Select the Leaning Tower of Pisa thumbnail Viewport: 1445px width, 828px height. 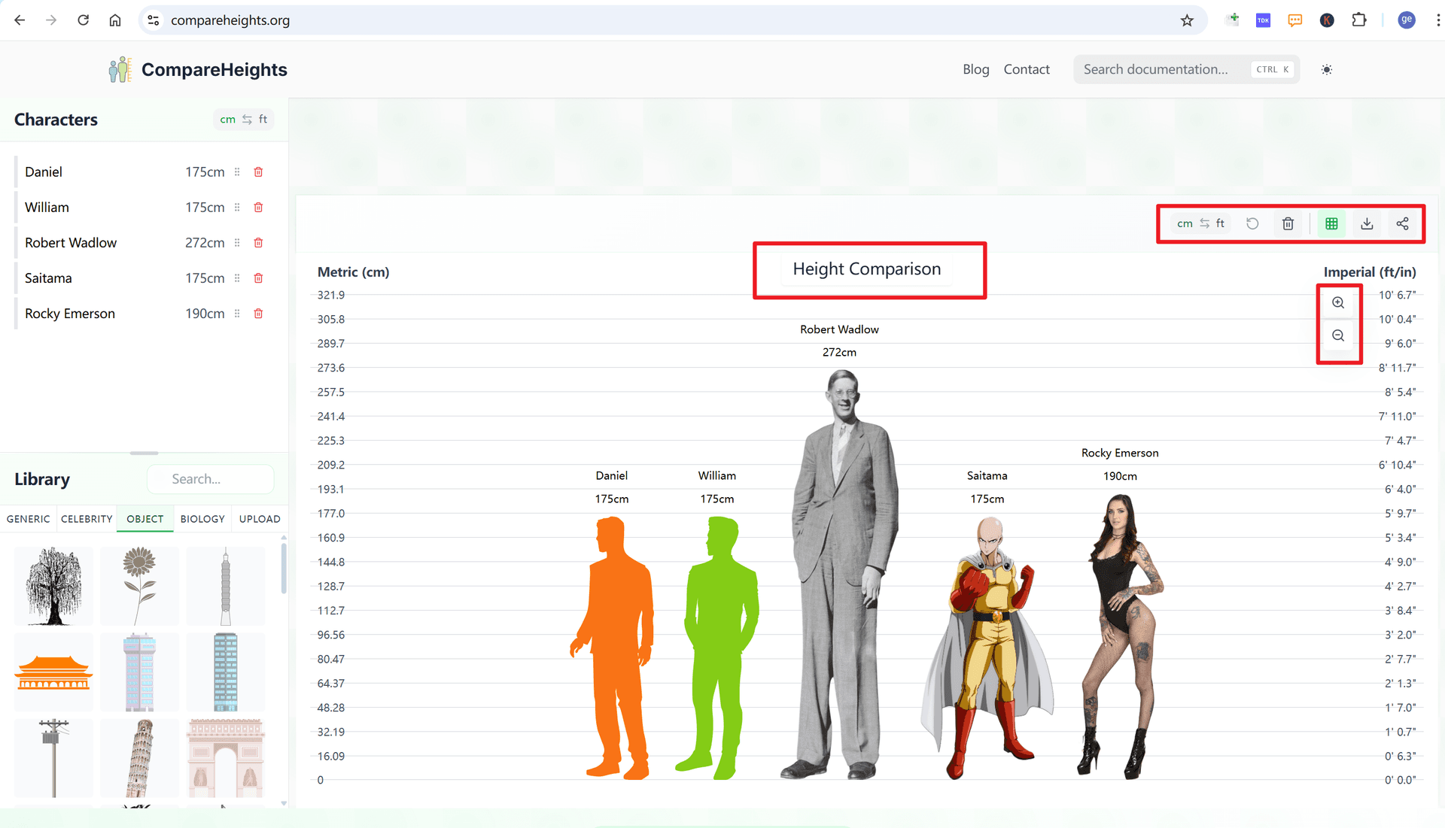139,757
